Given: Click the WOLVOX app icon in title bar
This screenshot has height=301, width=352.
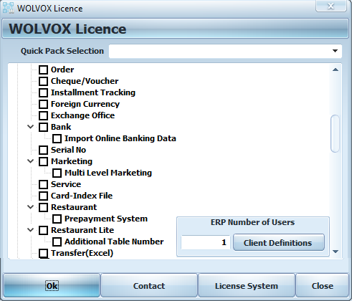Looking at the screenshot, I should coord(9,8).
